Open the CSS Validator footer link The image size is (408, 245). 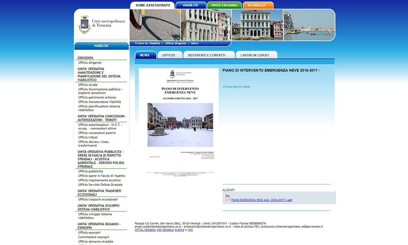coord(165,230)
